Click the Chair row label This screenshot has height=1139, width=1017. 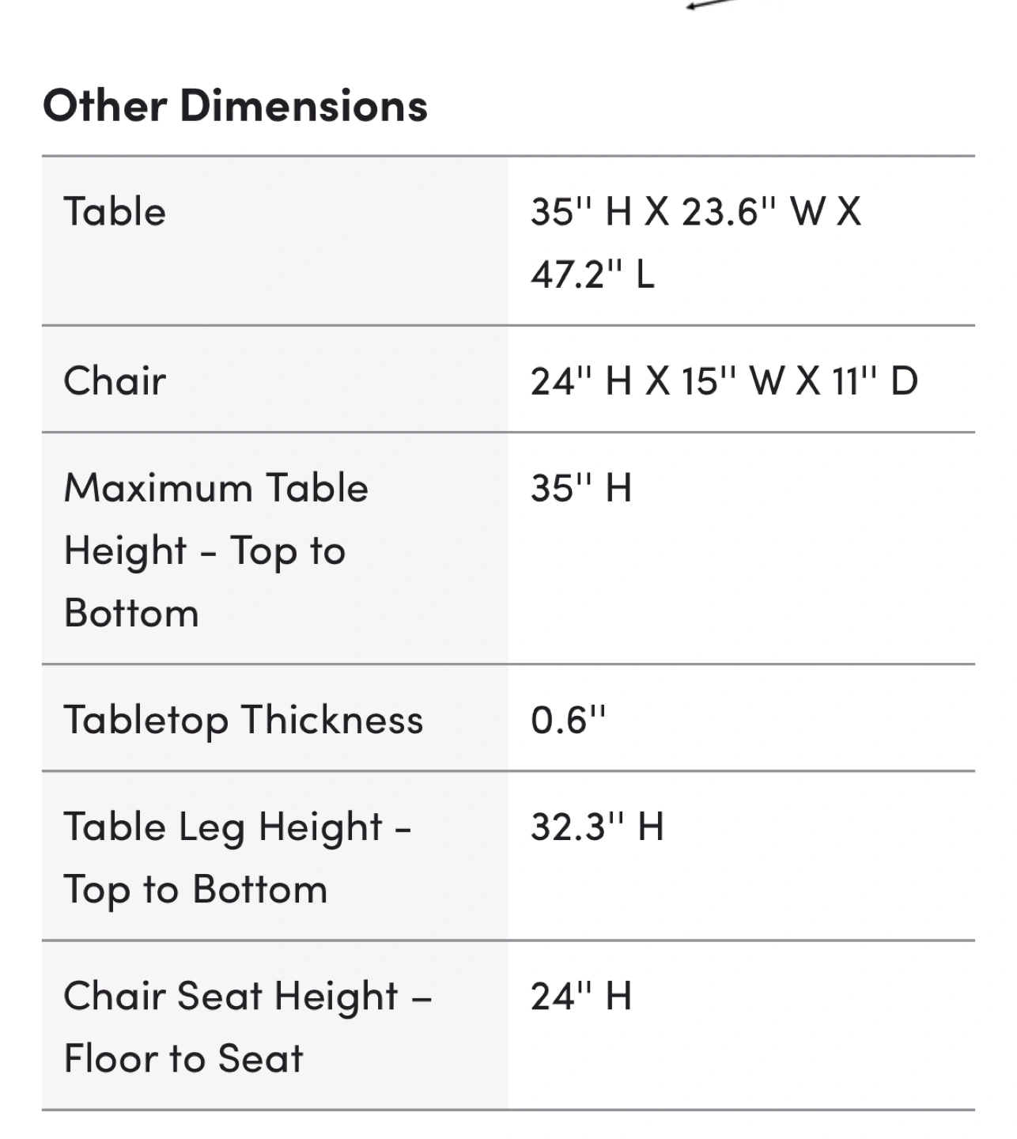click(115, 381)
